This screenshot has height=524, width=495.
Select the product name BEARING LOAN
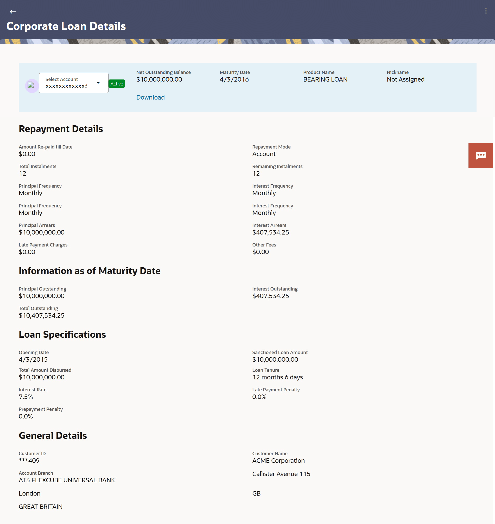click(x=325, y=79)
